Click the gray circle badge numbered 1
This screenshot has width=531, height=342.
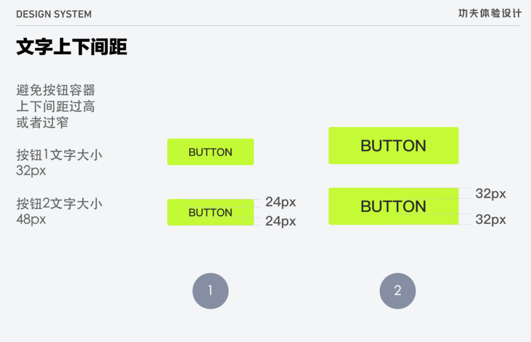pos(210,291)
